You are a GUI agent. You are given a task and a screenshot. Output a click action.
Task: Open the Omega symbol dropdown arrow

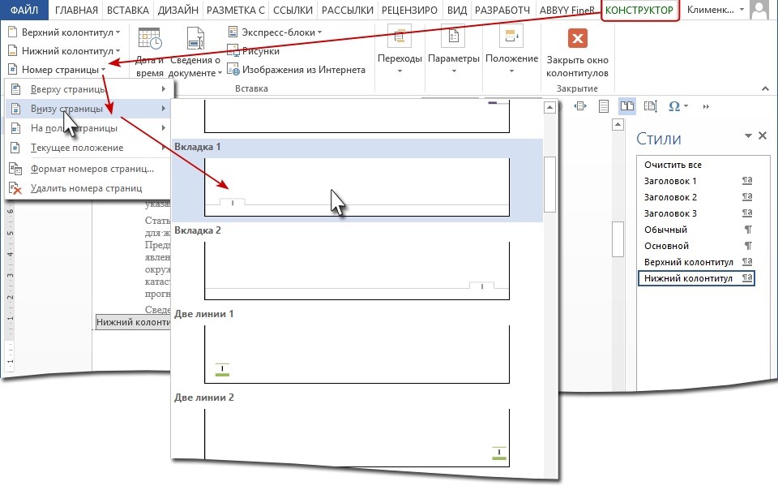[x=686, y=106]
